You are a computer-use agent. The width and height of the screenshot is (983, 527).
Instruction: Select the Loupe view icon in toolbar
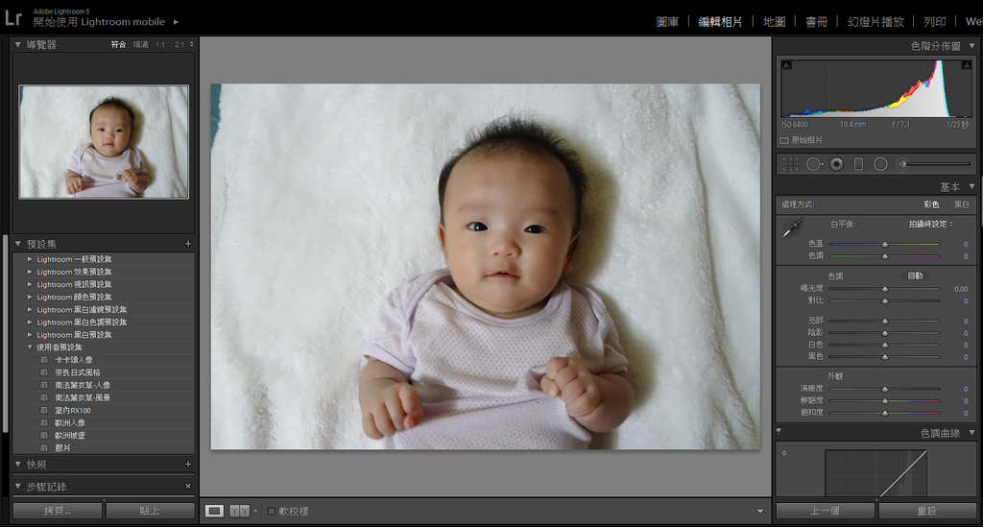click(214, 512)
